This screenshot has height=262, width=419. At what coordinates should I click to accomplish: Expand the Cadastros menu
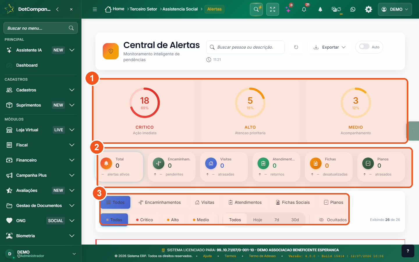(72, 90)
